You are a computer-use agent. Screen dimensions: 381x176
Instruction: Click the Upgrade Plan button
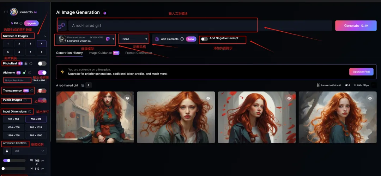(362, 71)
